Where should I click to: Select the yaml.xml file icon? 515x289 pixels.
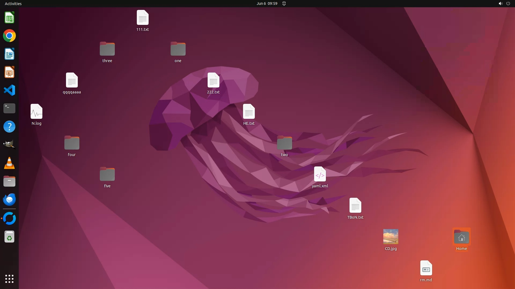point(320,174)
